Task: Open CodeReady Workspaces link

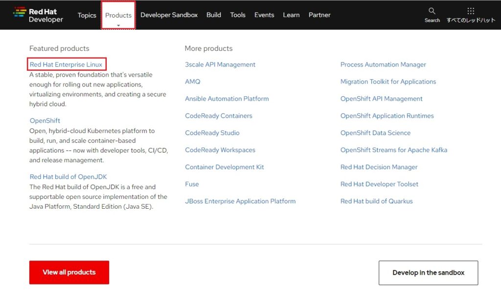Action: (x=220, y=150)
